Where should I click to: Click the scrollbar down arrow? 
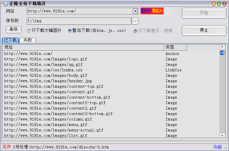click(222, 136)
